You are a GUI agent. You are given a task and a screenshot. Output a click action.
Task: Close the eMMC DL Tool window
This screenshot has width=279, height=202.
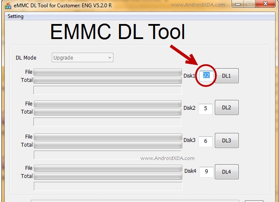[265, 3]
